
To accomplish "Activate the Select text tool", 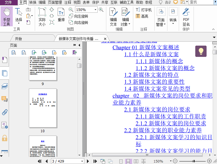I will [x=19, y=16].
